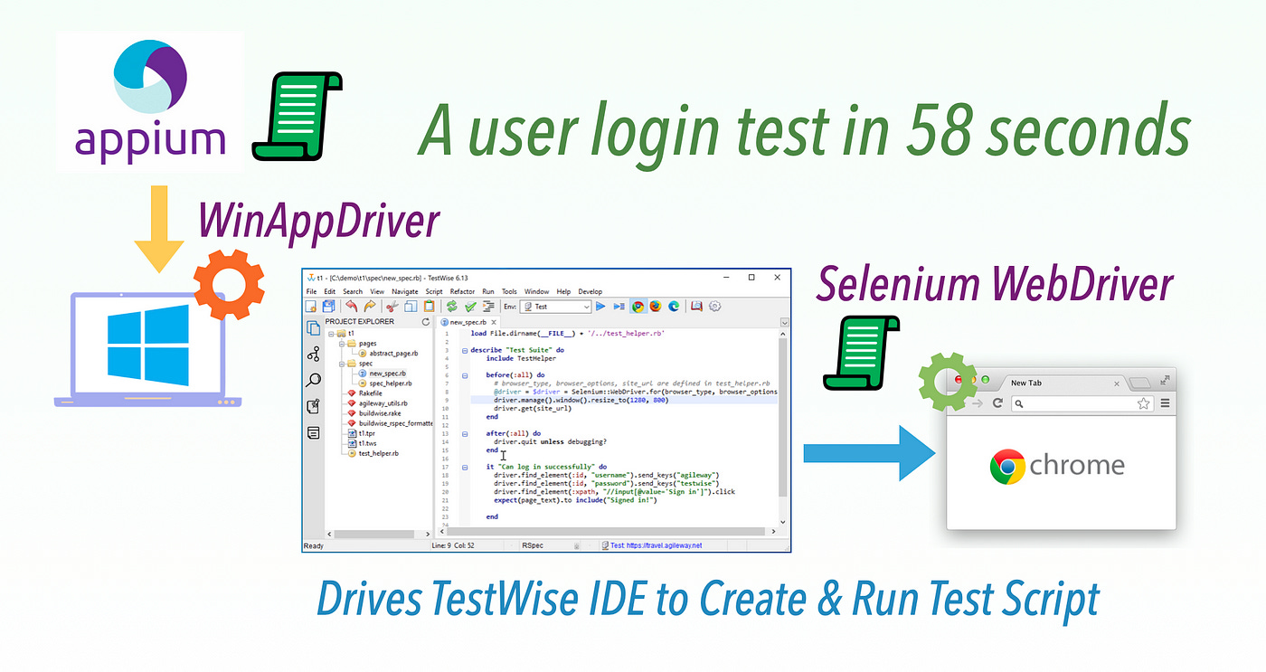This screenshot has width=1266, height=672.
Task: Open the Files sidebar icon in TestWise
Action: [314, 328]
